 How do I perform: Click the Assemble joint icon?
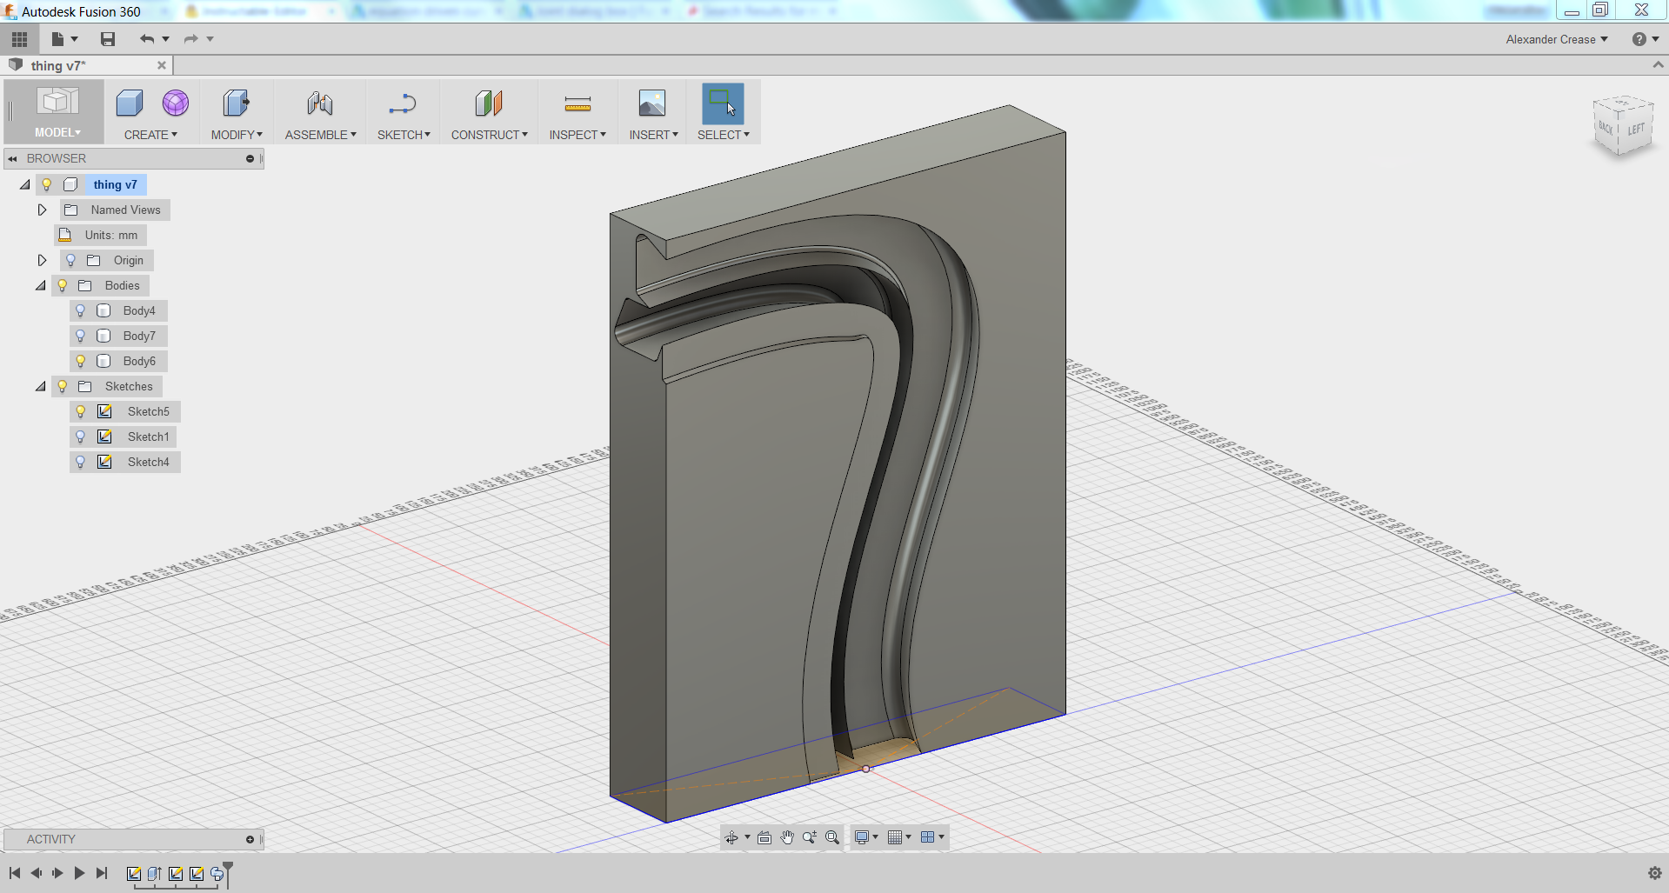[x=319, y=103]
